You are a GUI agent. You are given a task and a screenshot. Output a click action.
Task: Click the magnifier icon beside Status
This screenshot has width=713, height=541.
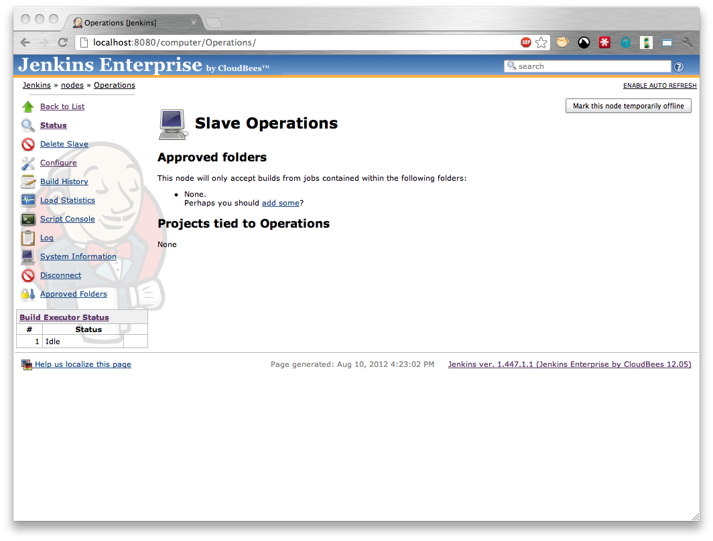tap(27, 125)
